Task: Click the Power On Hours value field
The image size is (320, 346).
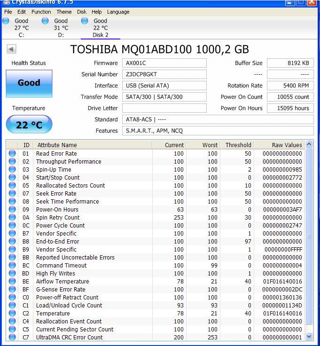Action: click(x=290, y=108)
